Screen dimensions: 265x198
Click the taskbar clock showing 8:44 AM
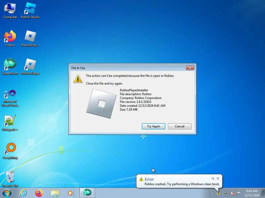point(252,193)
